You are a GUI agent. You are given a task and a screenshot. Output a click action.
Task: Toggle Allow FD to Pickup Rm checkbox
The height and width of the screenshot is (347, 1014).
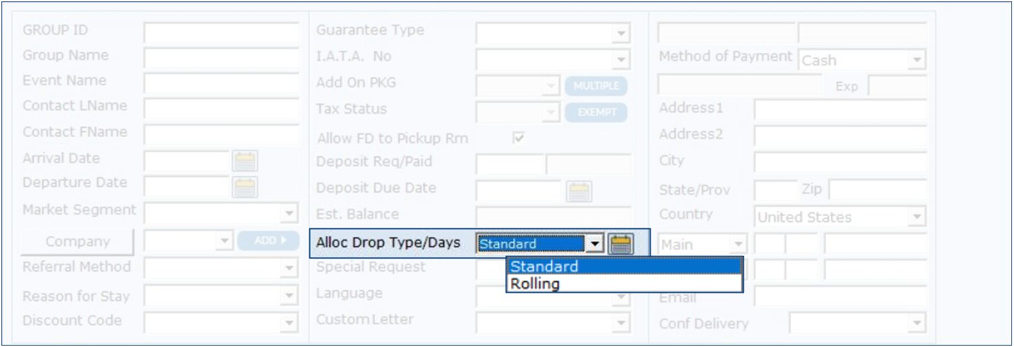[x=518, y=138]
